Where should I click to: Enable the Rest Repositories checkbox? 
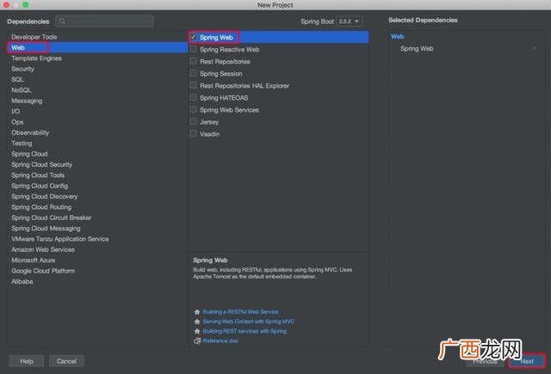click(x=193, y=61)
